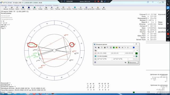This screenshot has width=170, height=95.
Task: Open the Справка help icon
Action: tap(98, 8)
